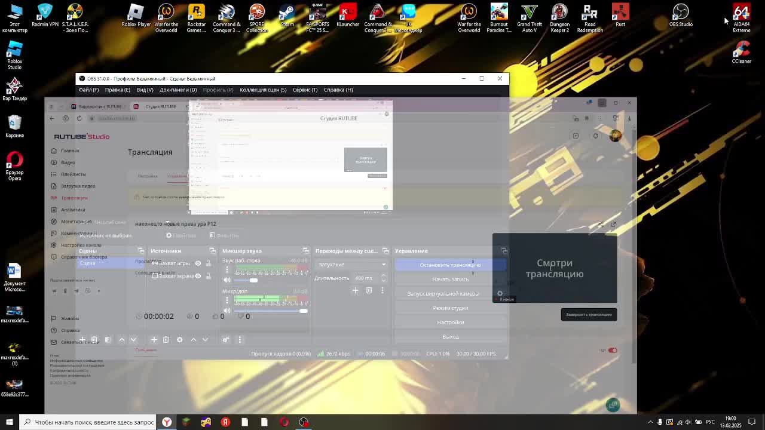The width and height of the screenshot is (765, 430).
Task: Open advanced audio properties gear in mixer
Action: [x=226, y=339]
